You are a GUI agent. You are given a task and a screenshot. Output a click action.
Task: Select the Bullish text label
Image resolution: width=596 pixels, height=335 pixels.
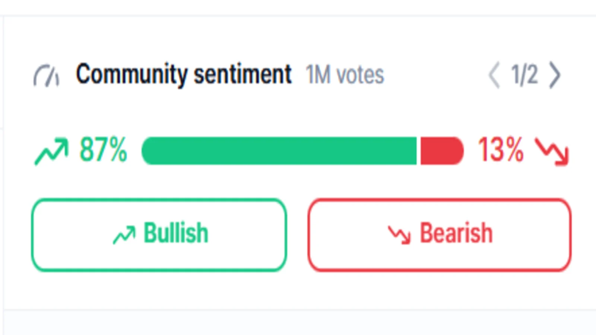tap(176, 233)
